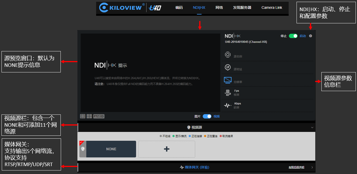The height and width of the screenshot is (174, 357).
Task: Open the PTZ control button
Action: 96,116
